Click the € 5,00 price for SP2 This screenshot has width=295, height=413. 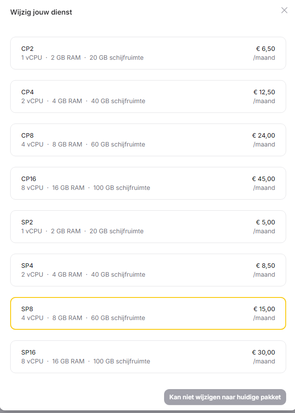coord(265,222)
